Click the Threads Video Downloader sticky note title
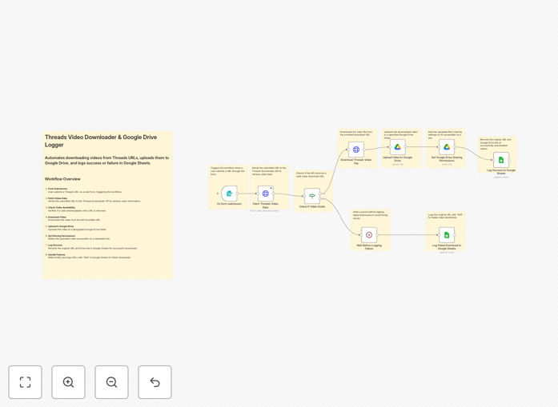Image resolution: width=558 pixels, height=407 pixels. pos(101,141)
